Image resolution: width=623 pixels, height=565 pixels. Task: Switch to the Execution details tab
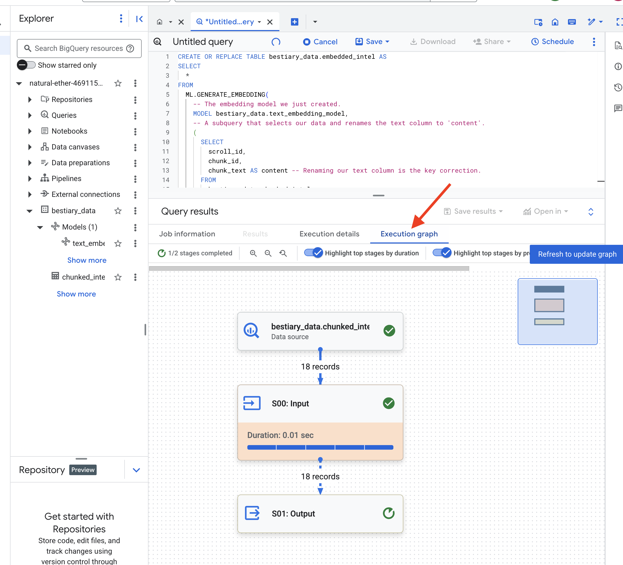click(329, 234)
